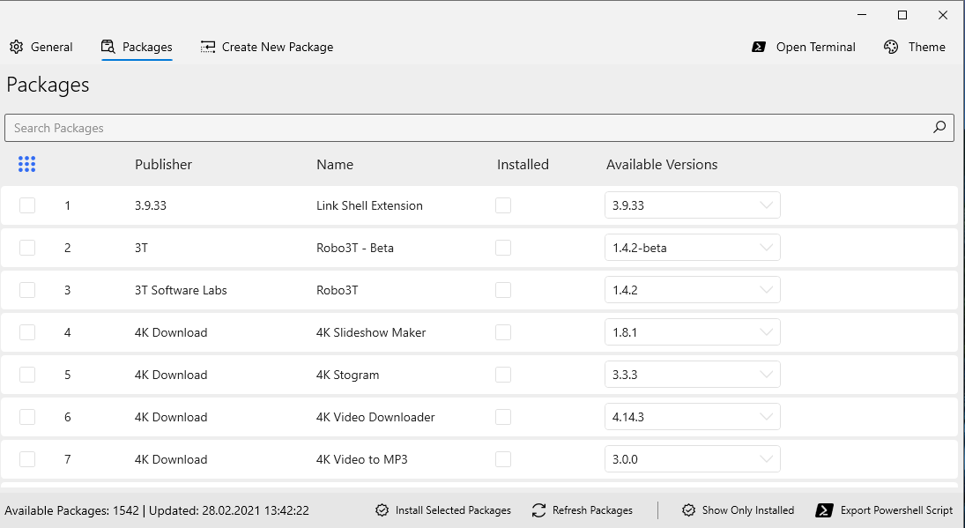Open the 4.14.3 versions dropdown
Image resolution: width=965 pixels, height=528 pixels.
[x=692, y=417]
